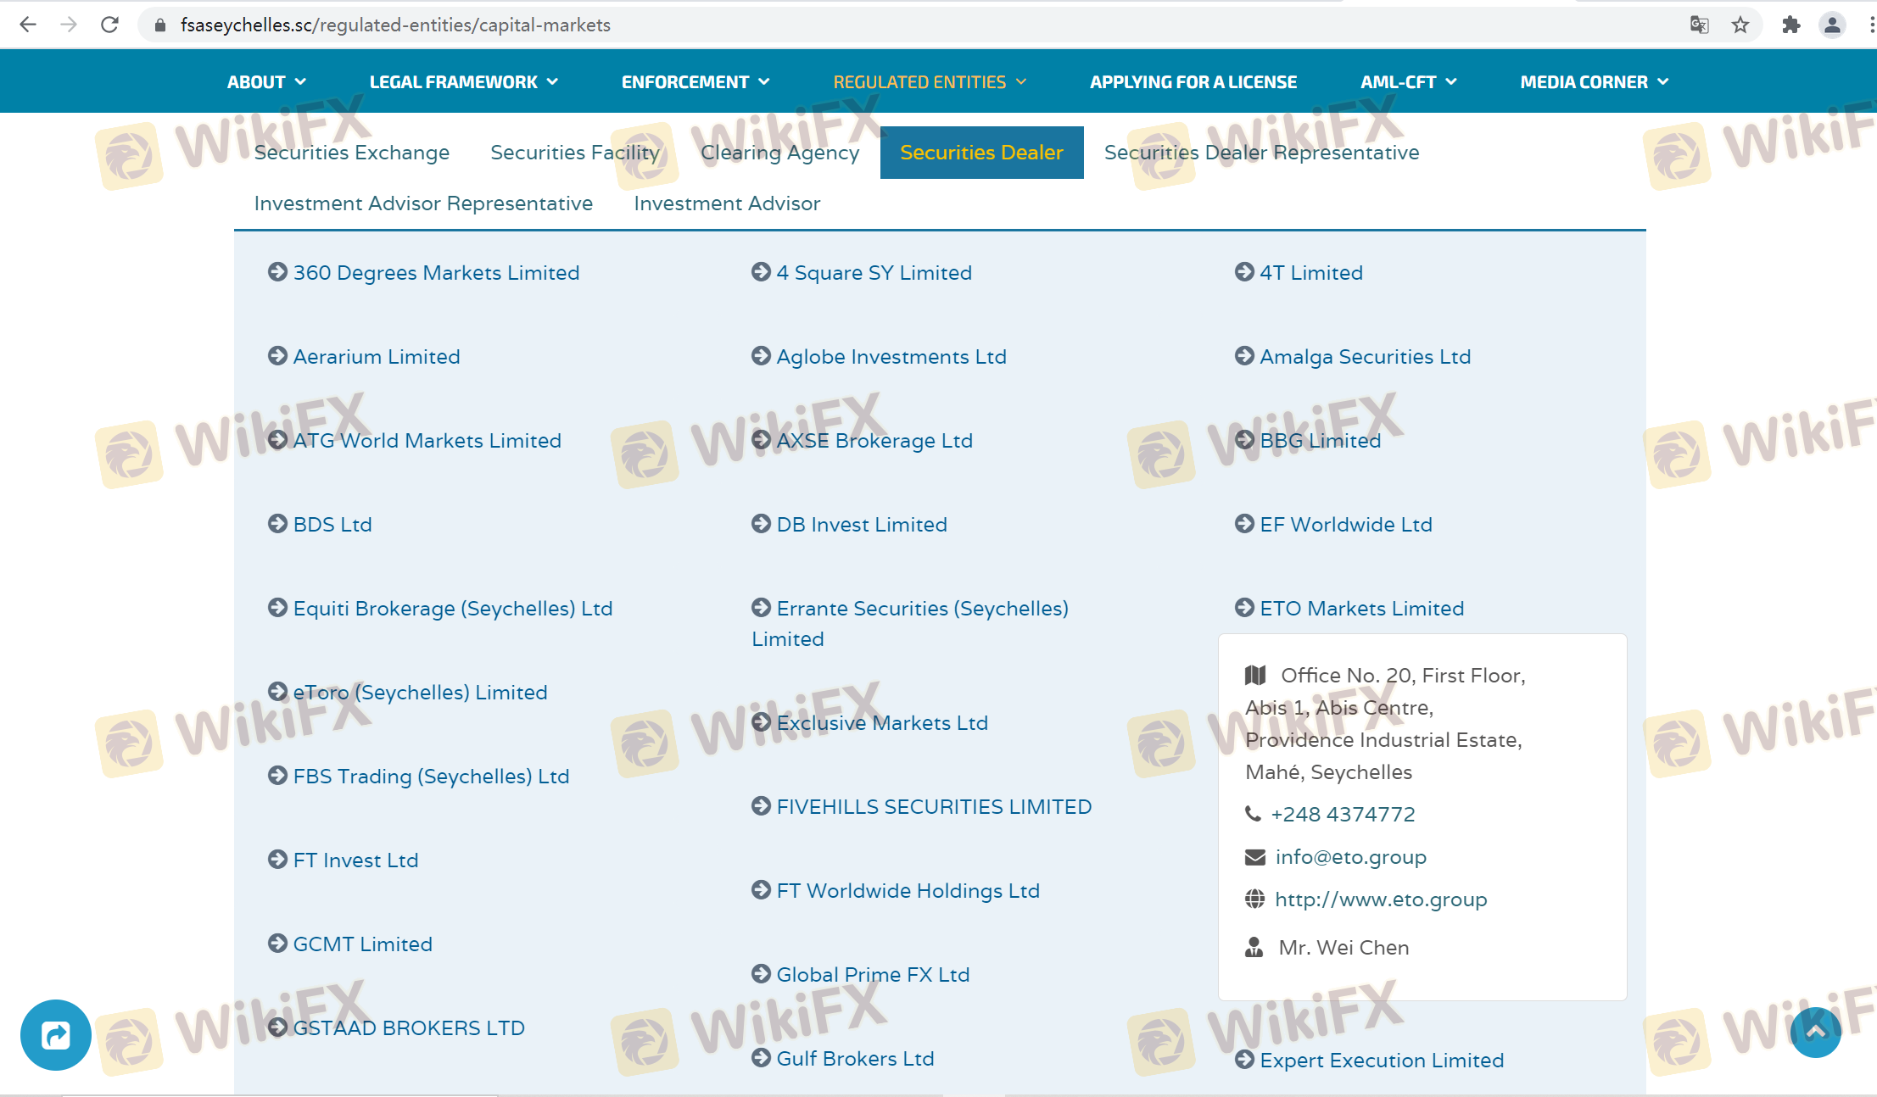Click the translate page icon
Screen dimensions: 1877x1097
[1699, 25]
